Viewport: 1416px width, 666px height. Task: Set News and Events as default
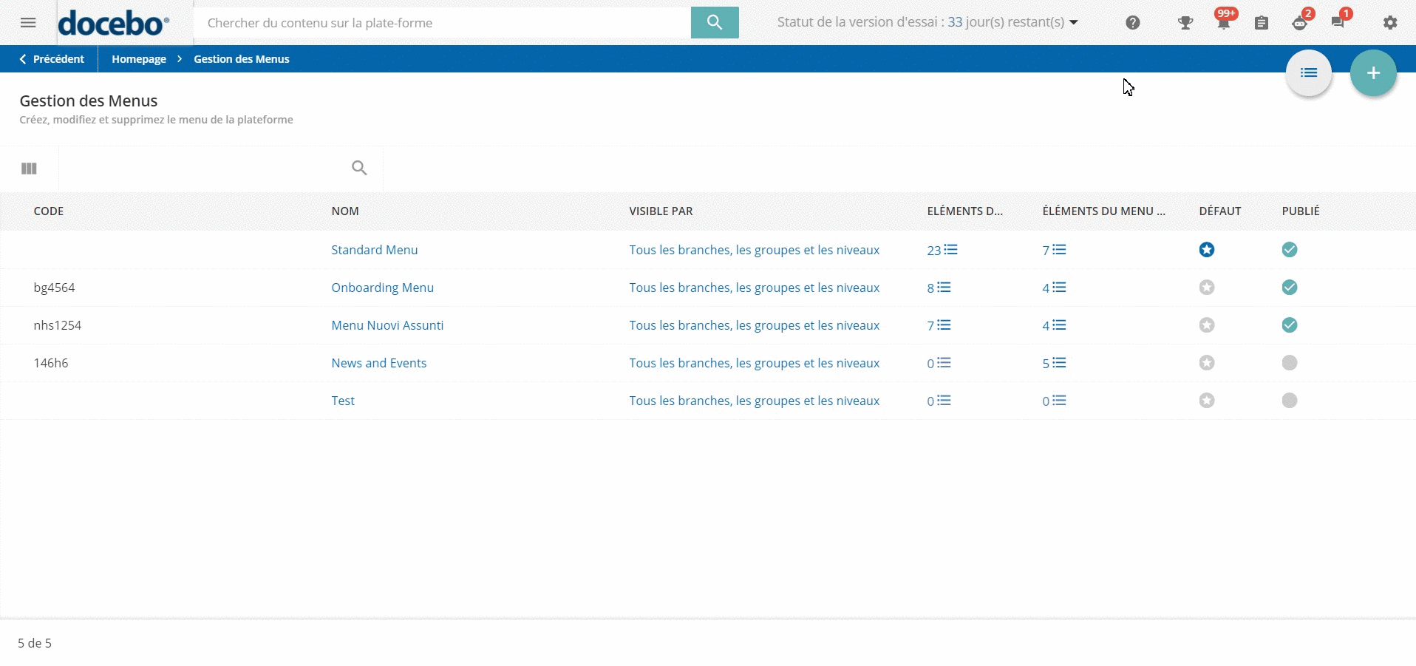click(x=1207, y=363)
